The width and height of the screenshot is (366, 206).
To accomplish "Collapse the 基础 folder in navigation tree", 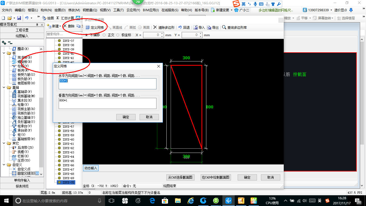I will (4, 87).
